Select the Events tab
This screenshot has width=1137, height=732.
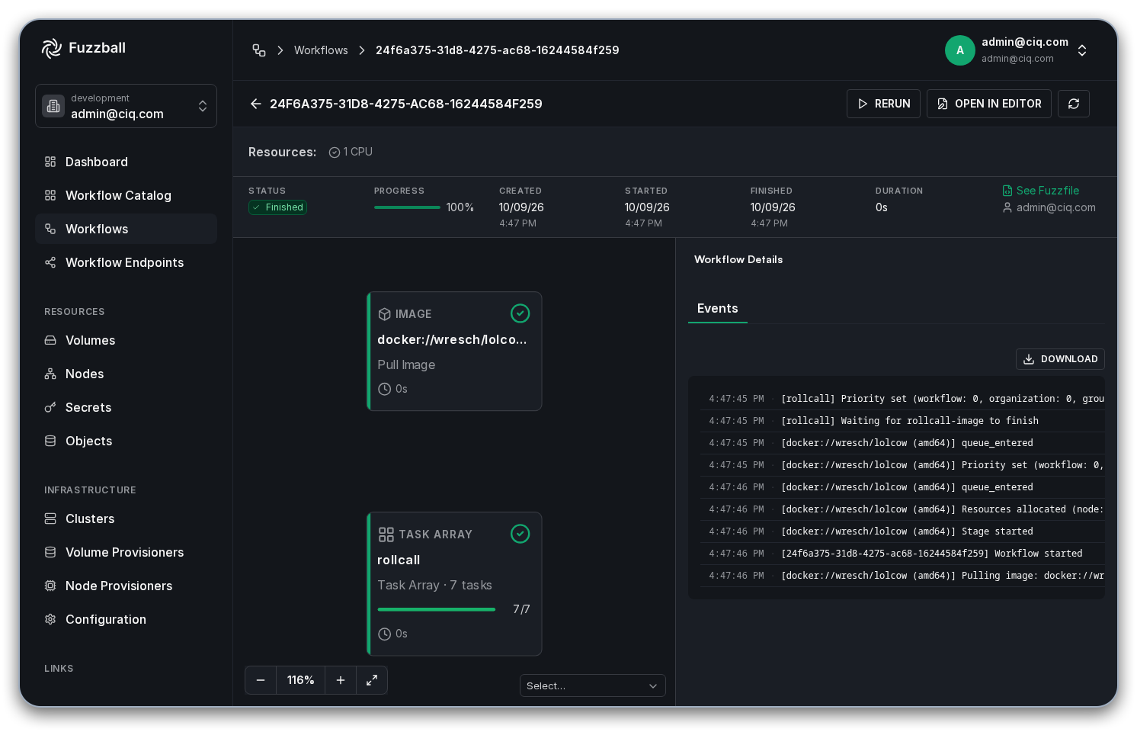[718, 308]
